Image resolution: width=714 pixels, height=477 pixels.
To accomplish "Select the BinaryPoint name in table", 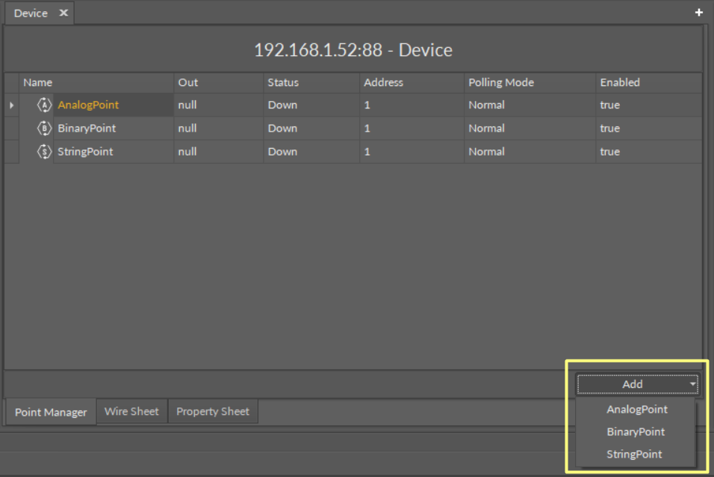I will [x=87, y=129].
